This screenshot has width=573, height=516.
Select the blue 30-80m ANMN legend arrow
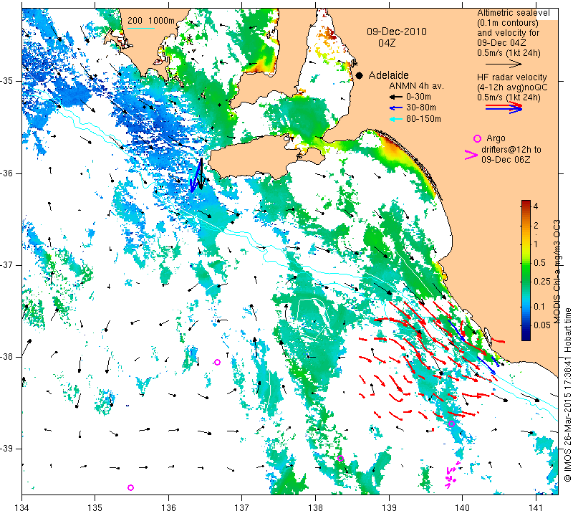396,108
